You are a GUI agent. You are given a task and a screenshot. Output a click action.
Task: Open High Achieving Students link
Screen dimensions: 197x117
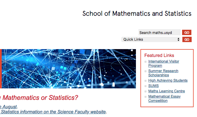click(x=168, y=81)
